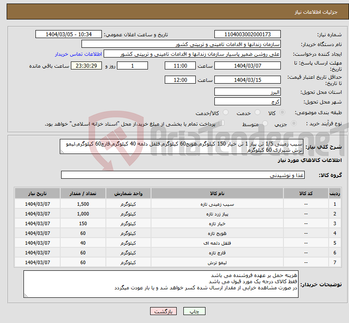Click the deadline time field 11:00
Image resolution: width=349 pixels, height=323 pixels.
tap(180, 66)
